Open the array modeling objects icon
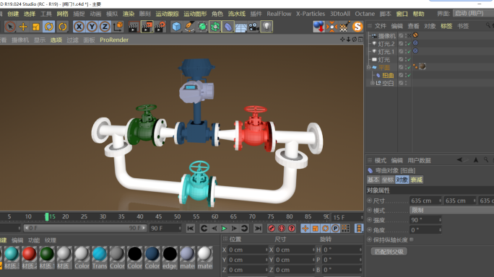Image resolution: width=494 pixels, height=277 pixels. 215,27
